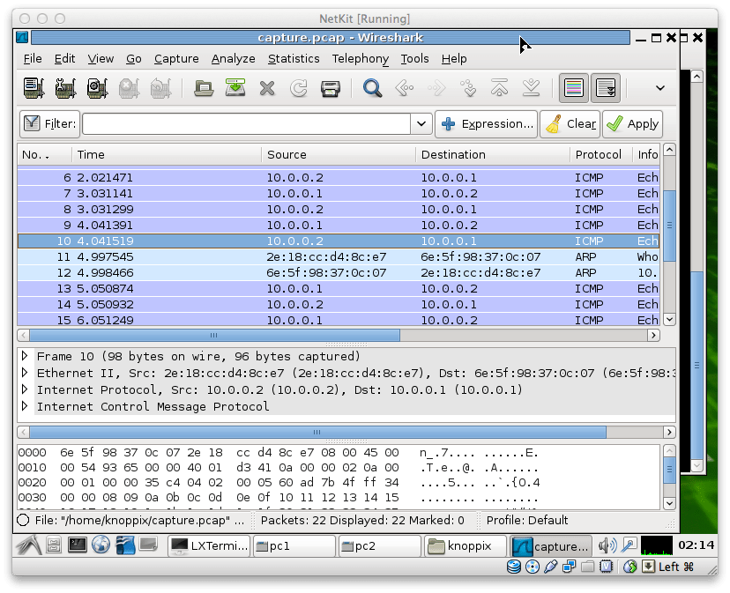The height and width of the screenshot is (593, 730).
Task: Open the Telephony menu
Action: pyautogui.click(x=361, y=59)
